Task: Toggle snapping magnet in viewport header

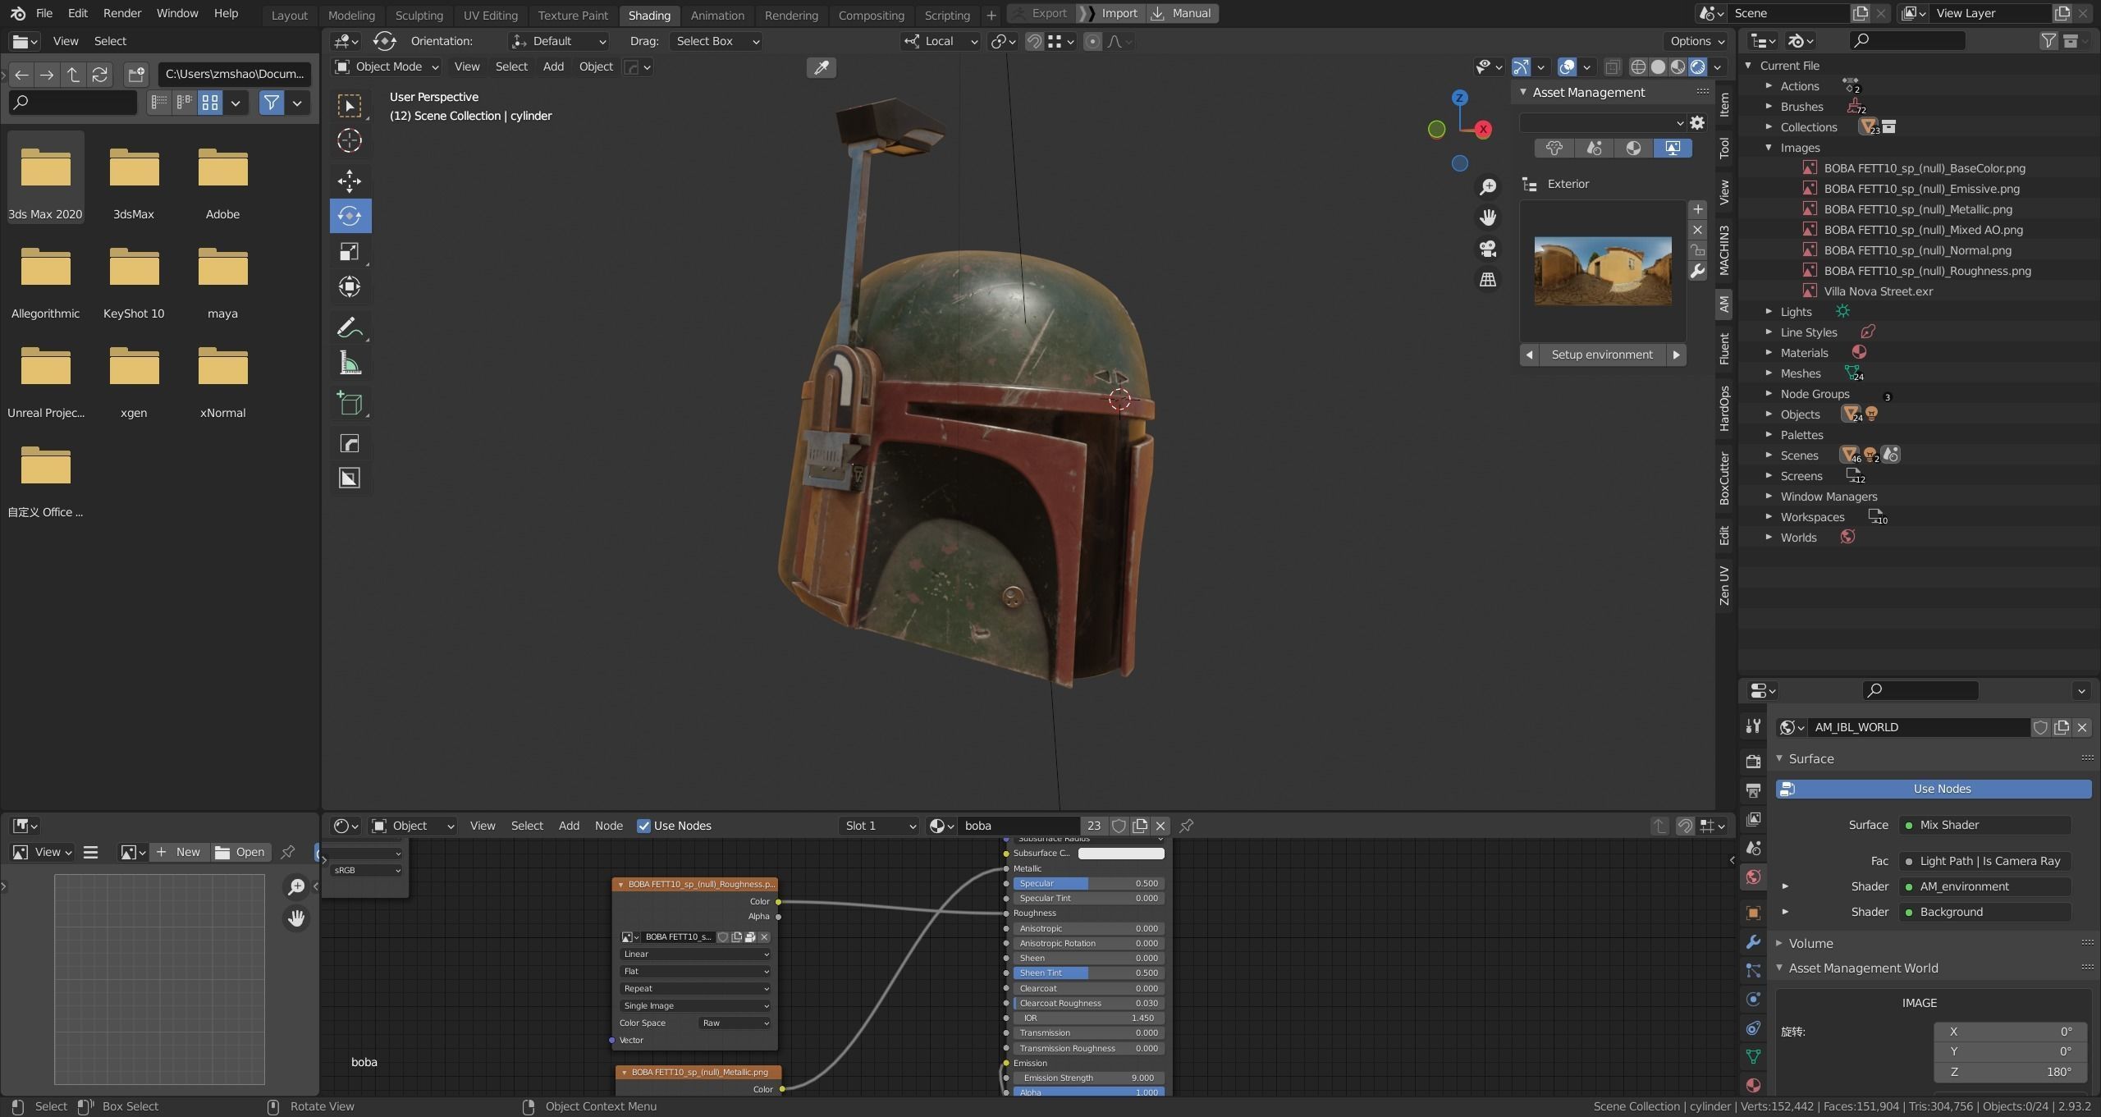Action: pos(1035,41)
